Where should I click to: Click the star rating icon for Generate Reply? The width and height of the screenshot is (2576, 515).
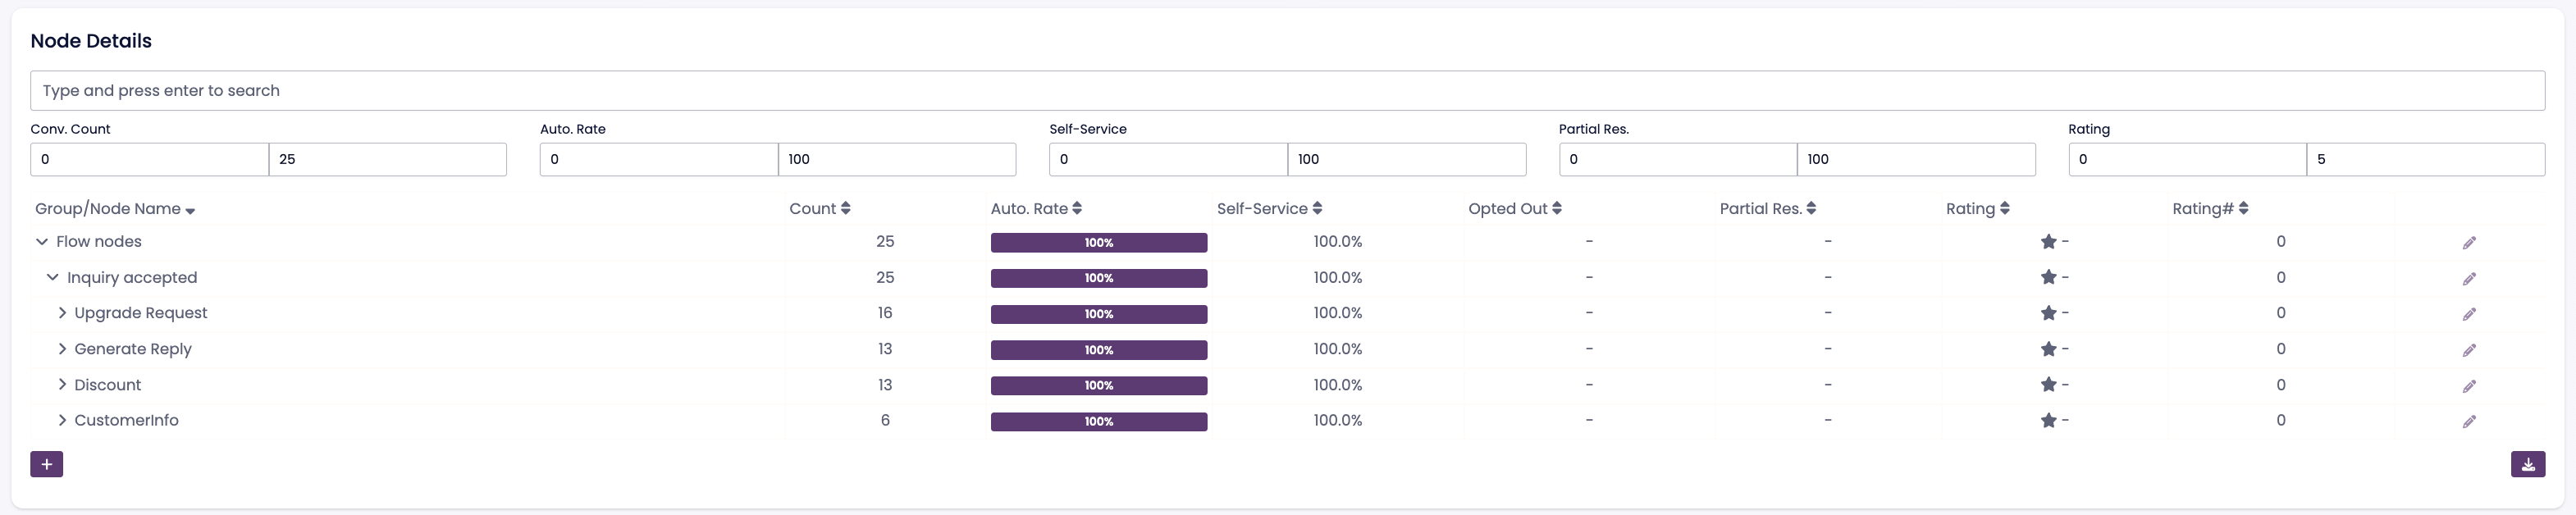click(x=2048, y=350)
